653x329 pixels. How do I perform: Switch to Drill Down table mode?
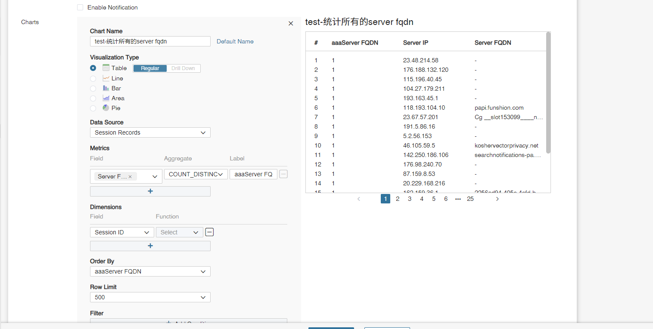(183, 68)
